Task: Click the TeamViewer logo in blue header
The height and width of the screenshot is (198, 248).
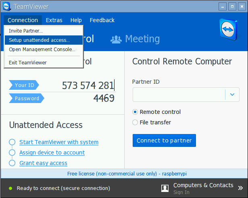Action: coord(229,29)
